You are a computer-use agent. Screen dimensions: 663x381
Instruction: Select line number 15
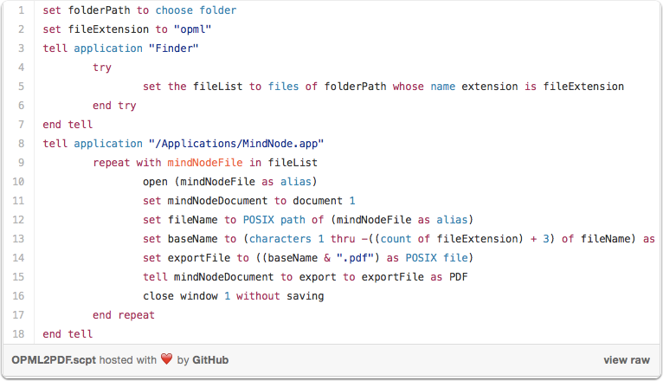click(x=18, y=276)
